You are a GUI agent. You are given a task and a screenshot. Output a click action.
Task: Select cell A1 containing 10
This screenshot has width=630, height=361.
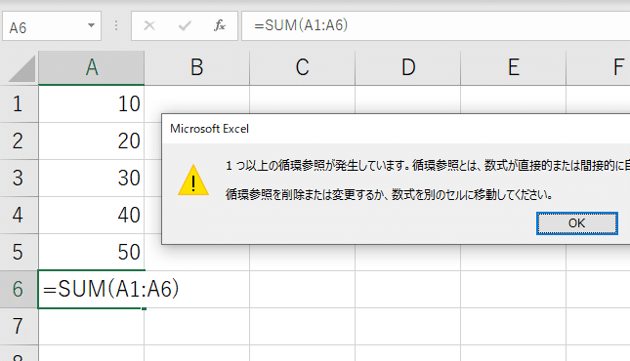coord(92,104)
